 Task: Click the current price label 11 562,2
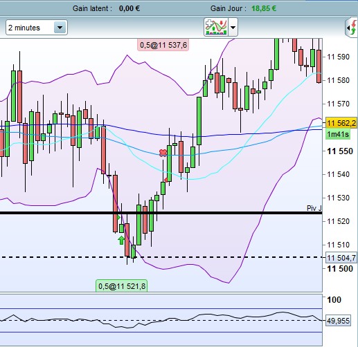(x=341, y=123)
